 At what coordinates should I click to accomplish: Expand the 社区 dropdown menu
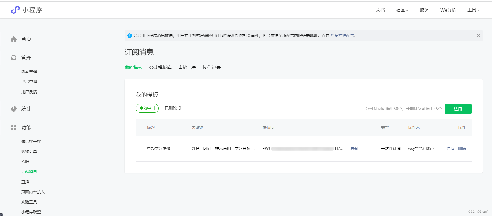click(x=402, y=10)
